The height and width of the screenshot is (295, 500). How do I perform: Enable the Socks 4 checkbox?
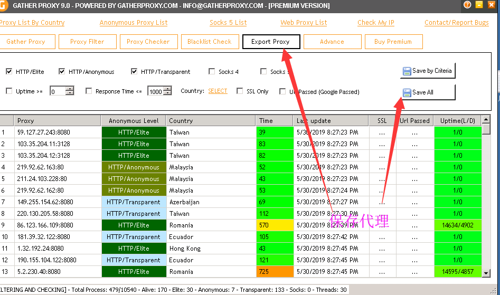(x=212, y=71)
